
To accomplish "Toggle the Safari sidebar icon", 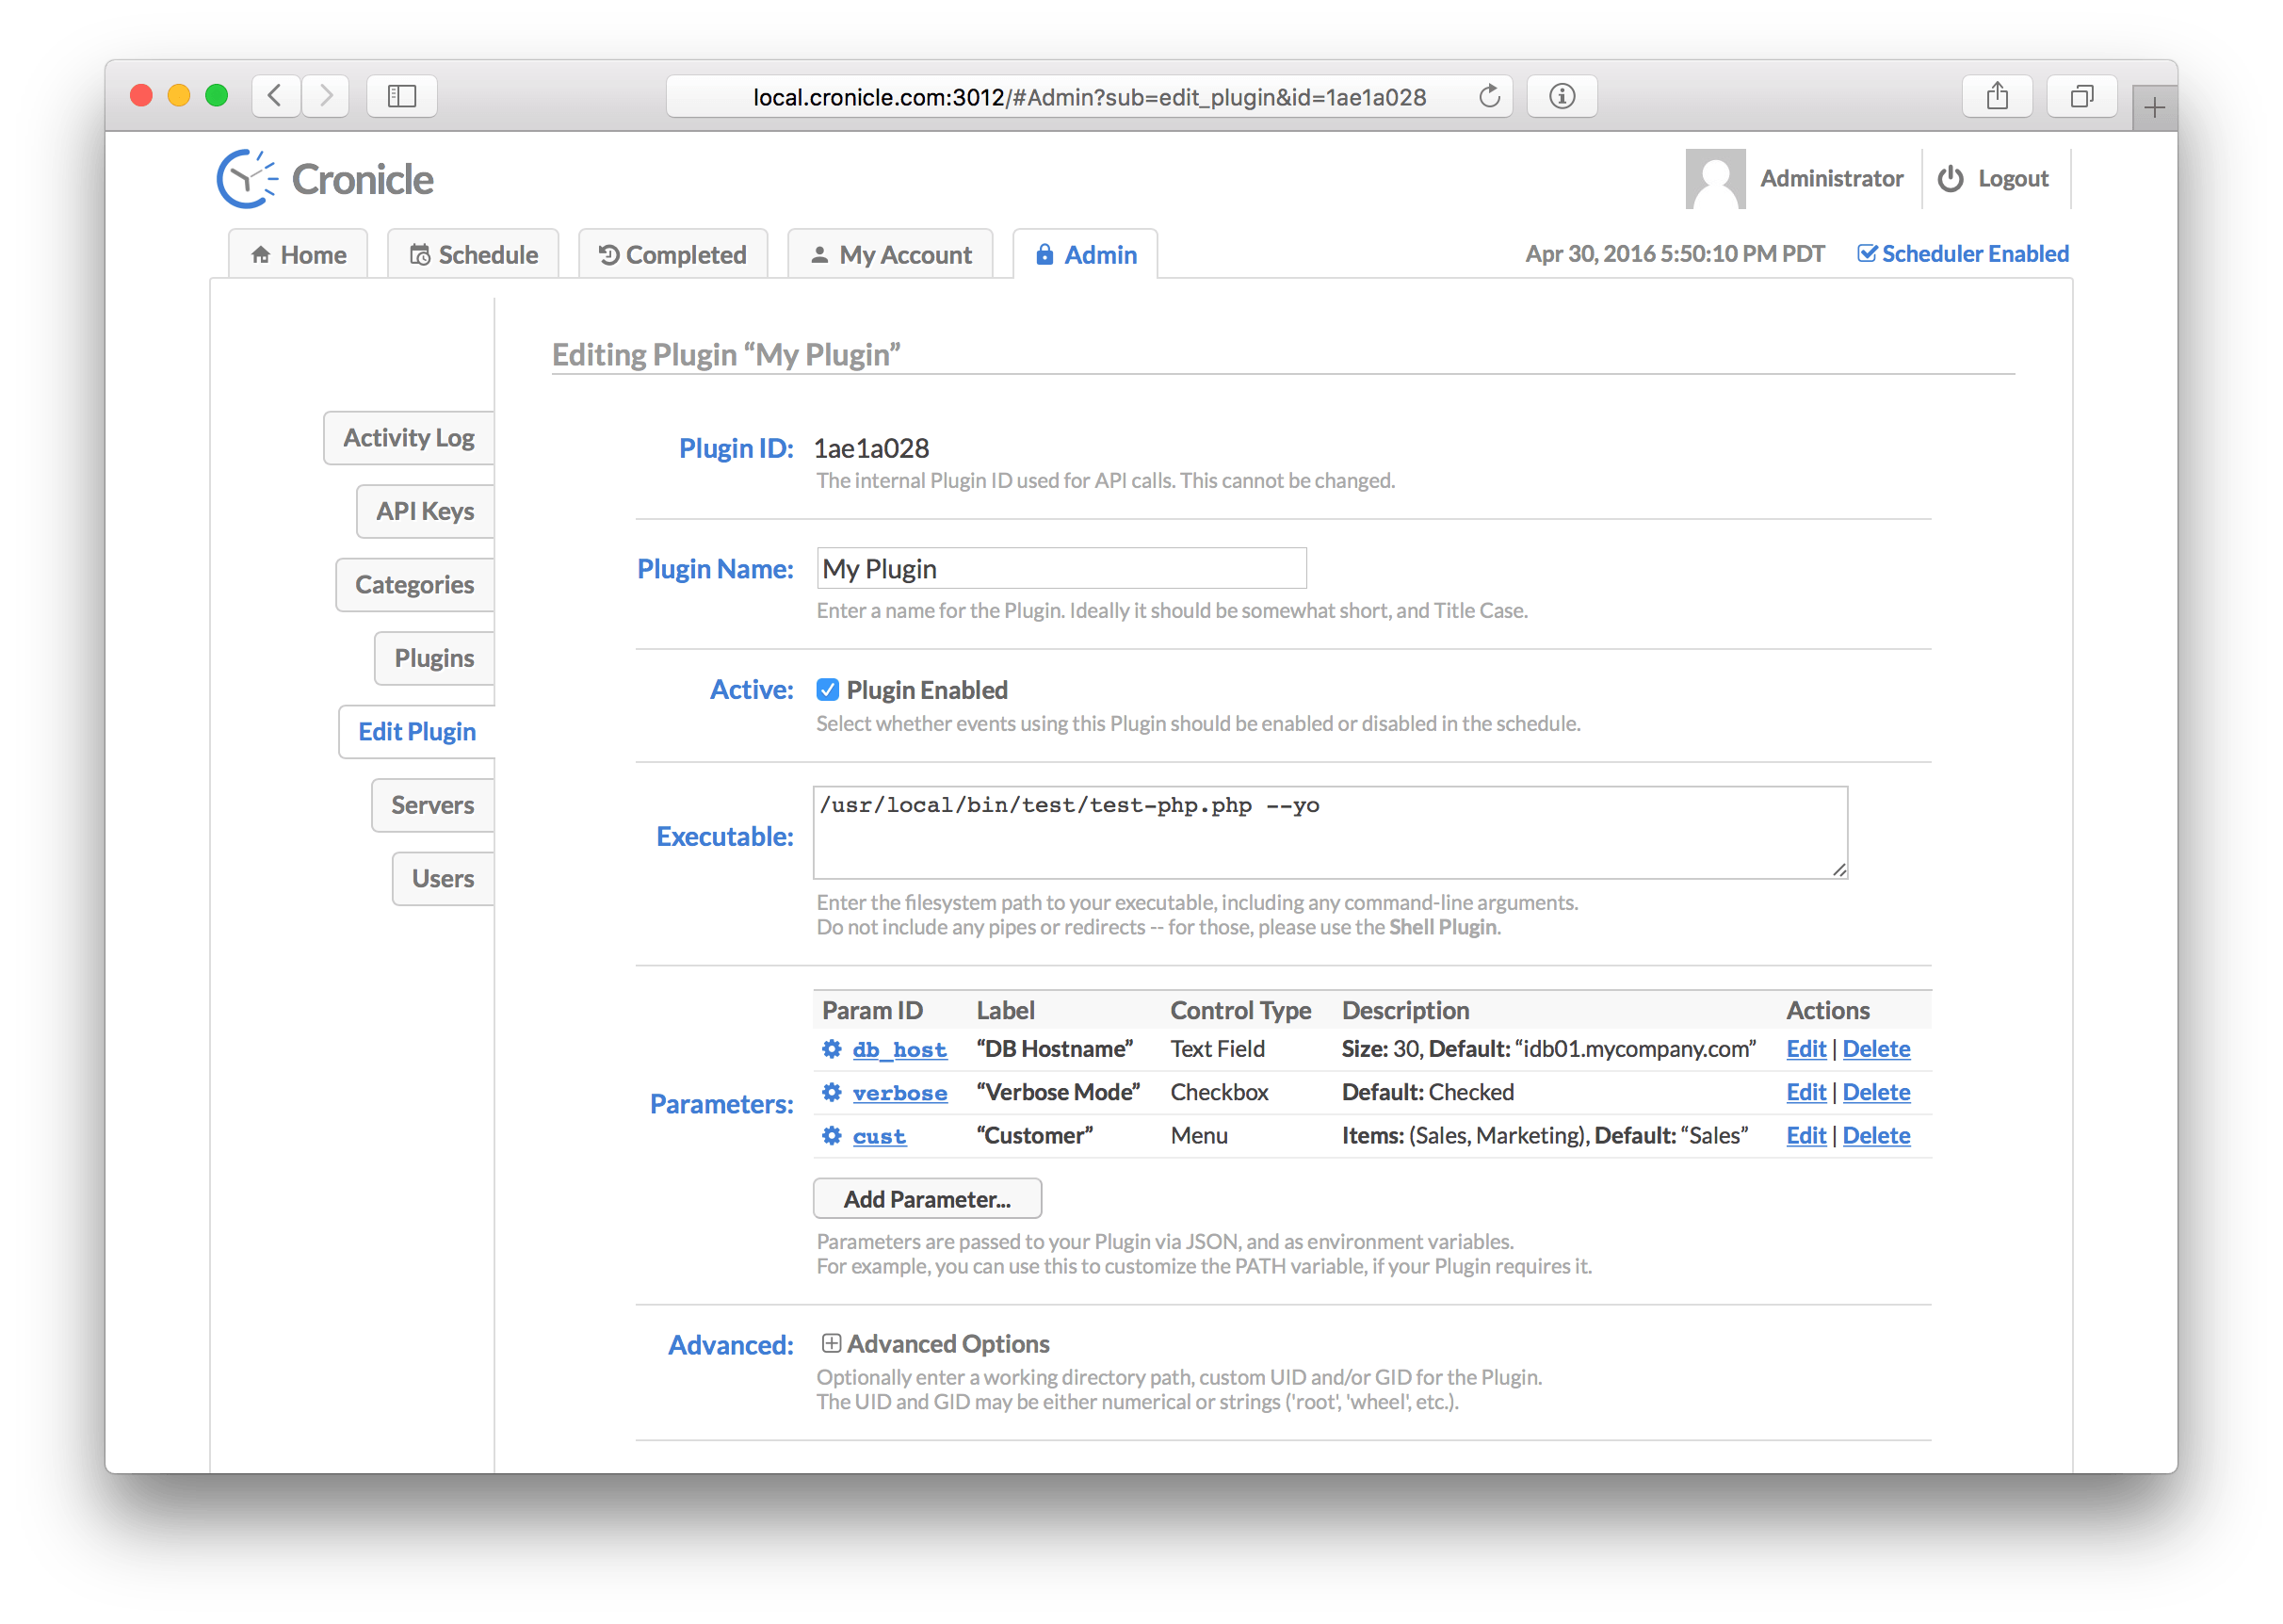I will 402,96.
